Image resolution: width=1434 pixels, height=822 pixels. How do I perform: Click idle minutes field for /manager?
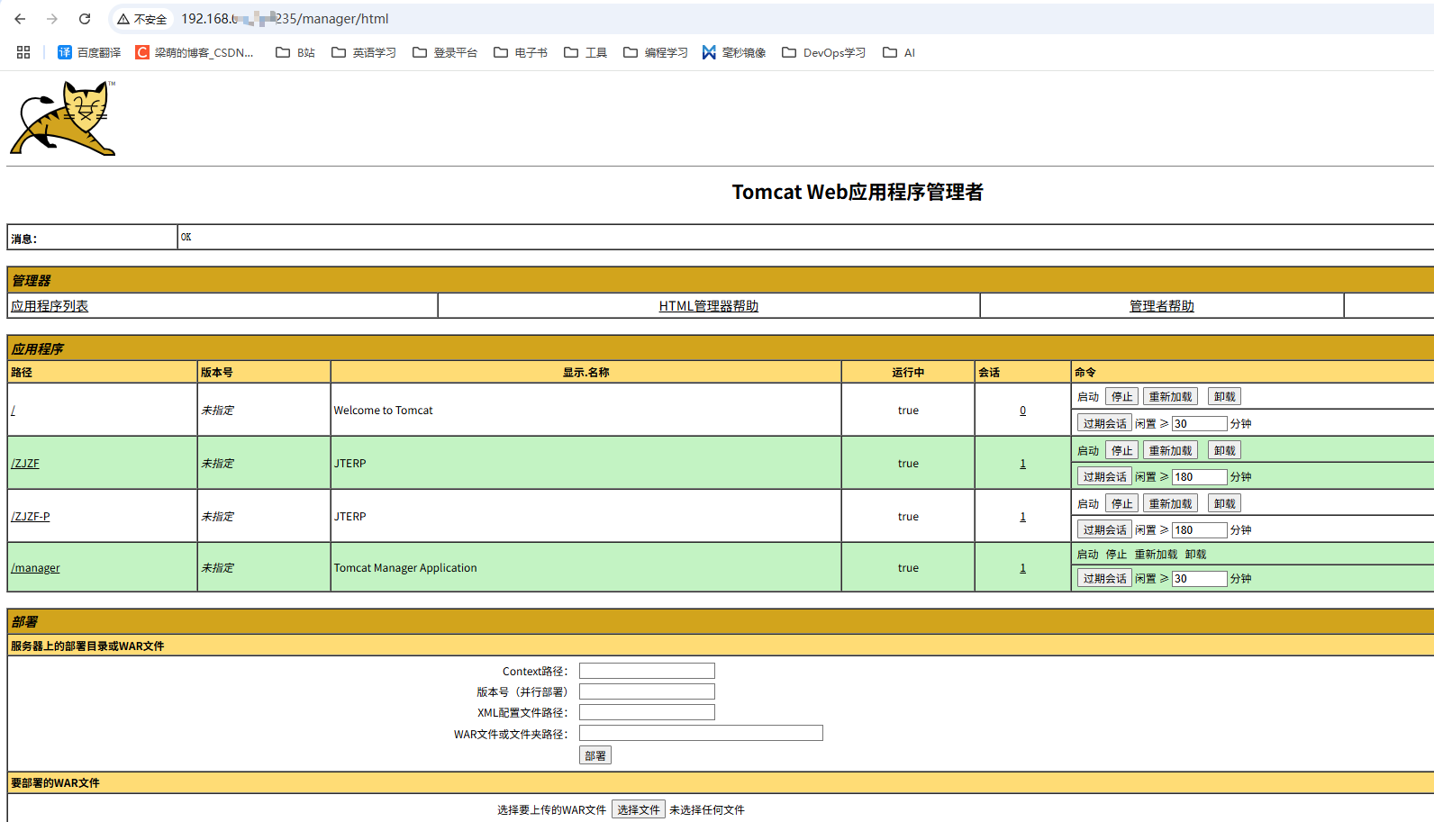click(1199, 579)
